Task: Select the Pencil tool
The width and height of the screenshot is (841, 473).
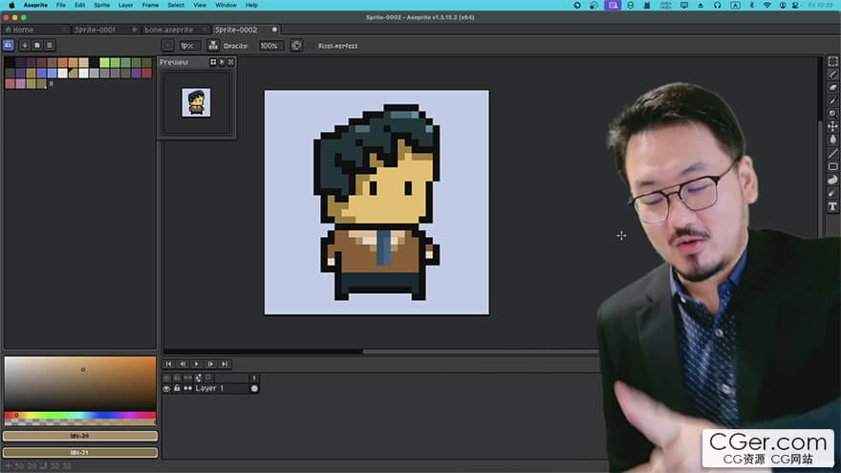Action: point(832,75)
